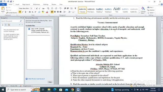Click the Increase Indent icon
Image resolution: width=163 pixels, height=92 pixels.
(68, 8)
